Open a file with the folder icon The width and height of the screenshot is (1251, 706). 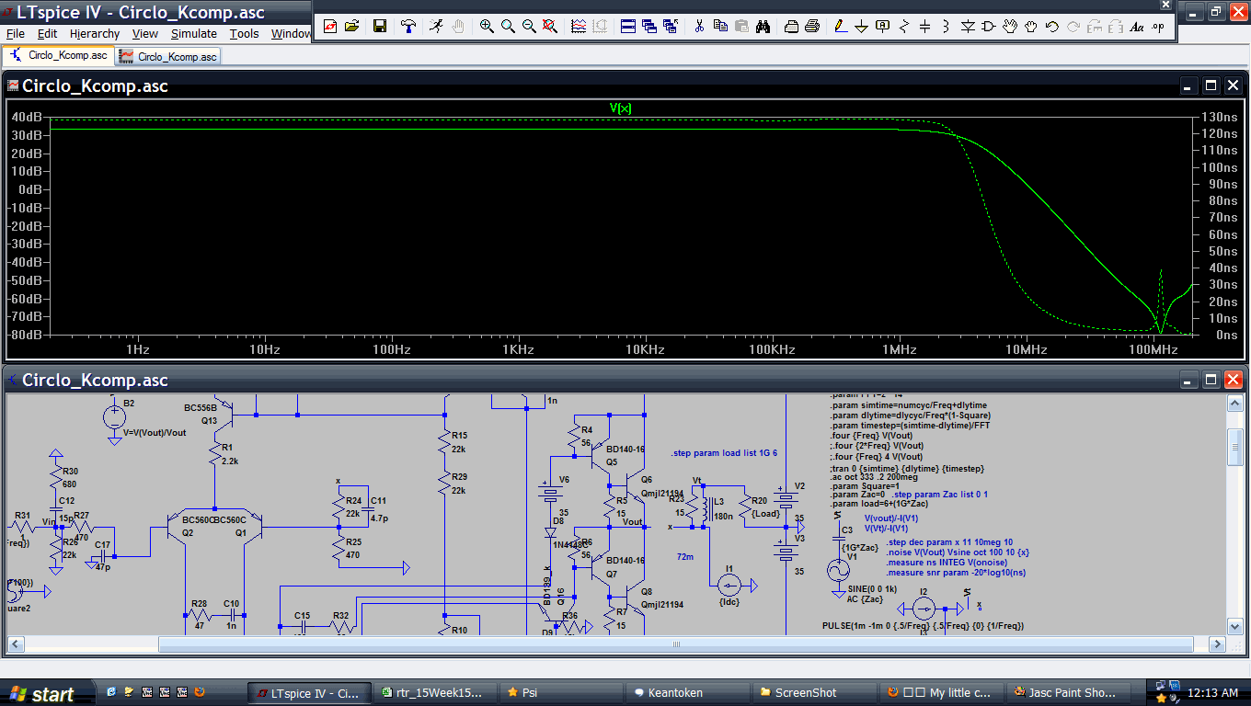point(351,27)
